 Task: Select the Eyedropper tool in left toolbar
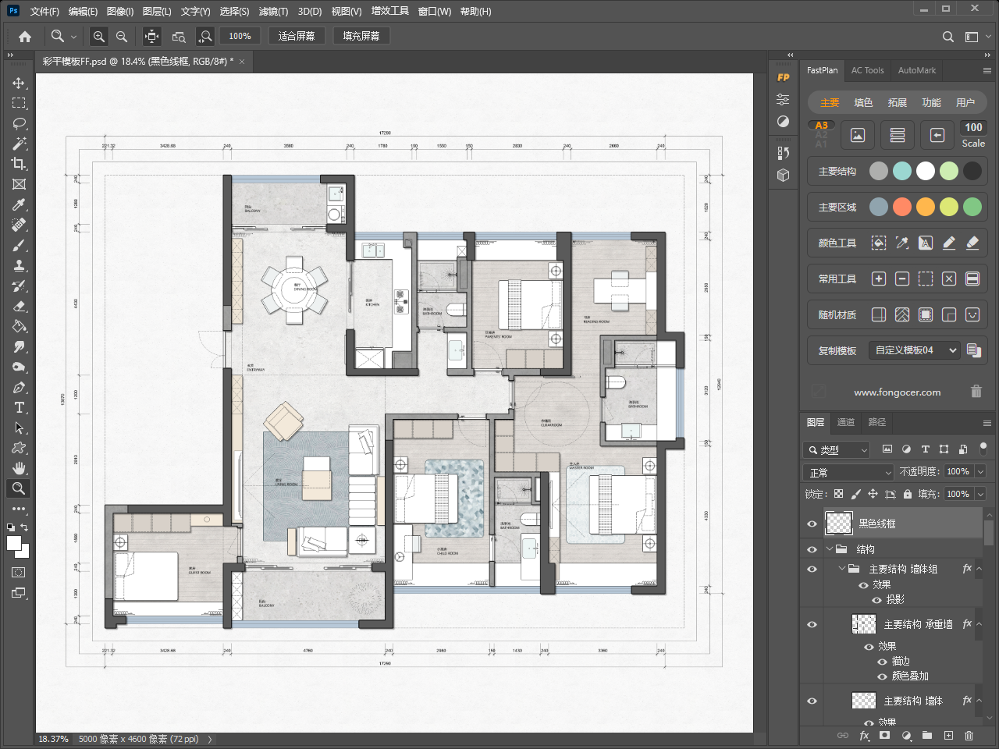tap(19, 204)
